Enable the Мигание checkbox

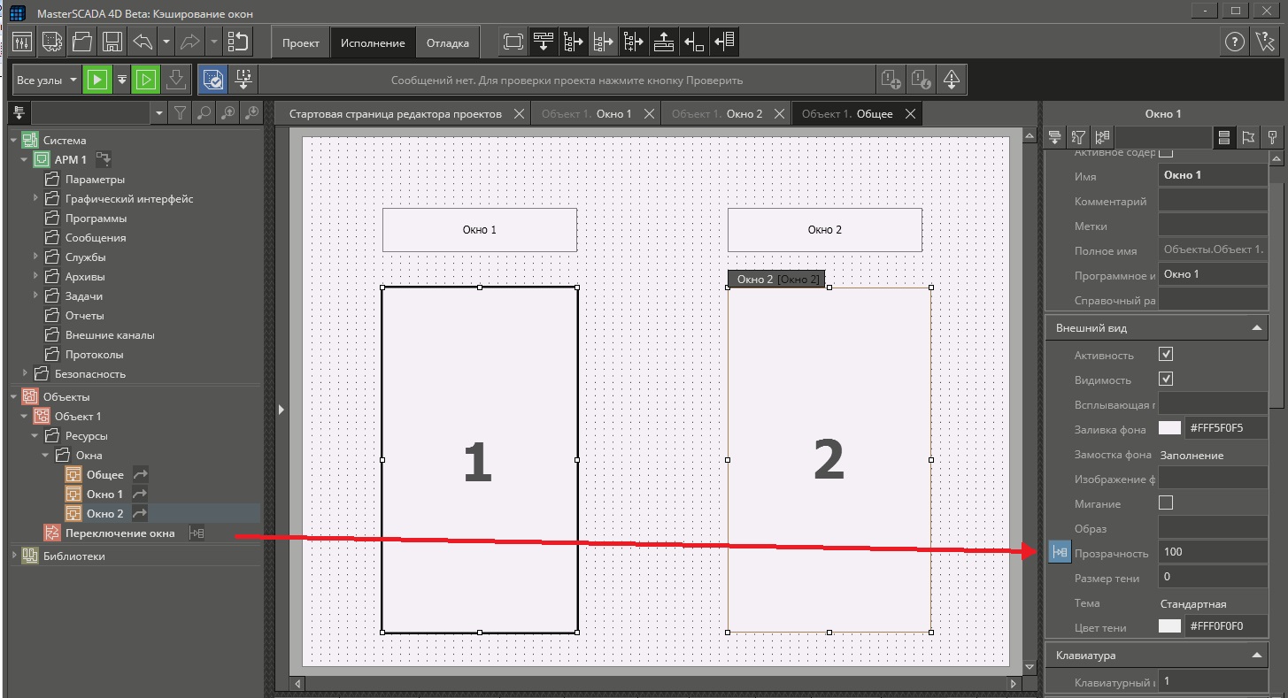(1166, 503)
